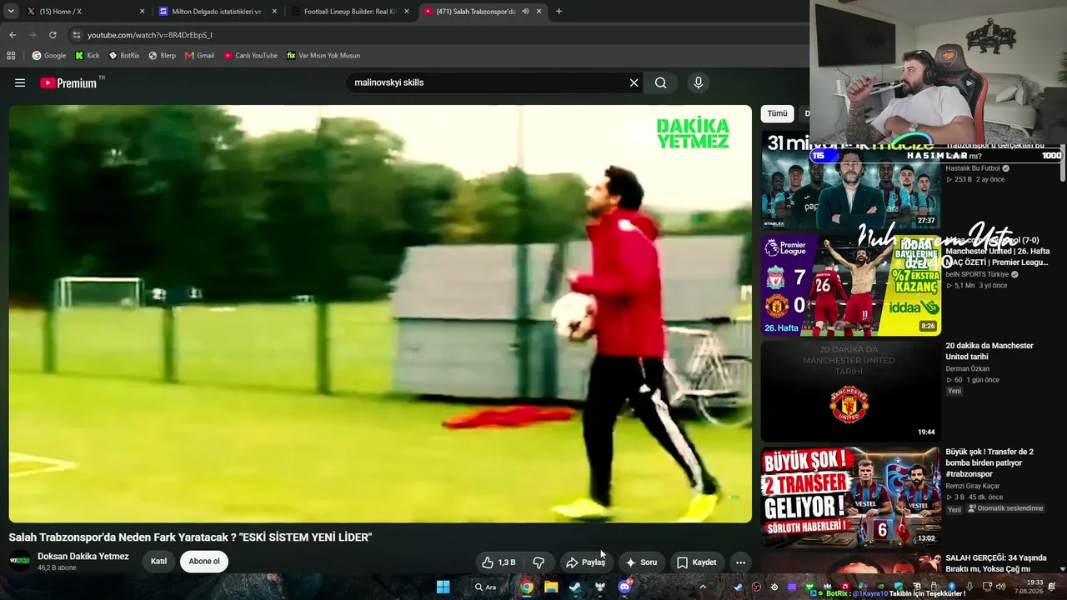Open the Windows Start menu
This screenshot has height=600, width=1067.
coord(443,587)
